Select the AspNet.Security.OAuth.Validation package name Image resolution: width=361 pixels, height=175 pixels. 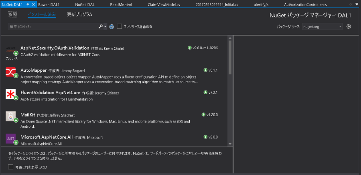pyautogui.click(x=55, y=48)
